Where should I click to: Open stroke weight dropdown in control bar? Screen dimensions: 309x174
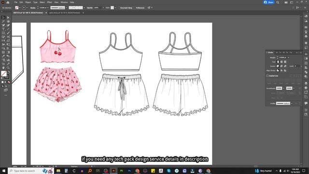48,8
